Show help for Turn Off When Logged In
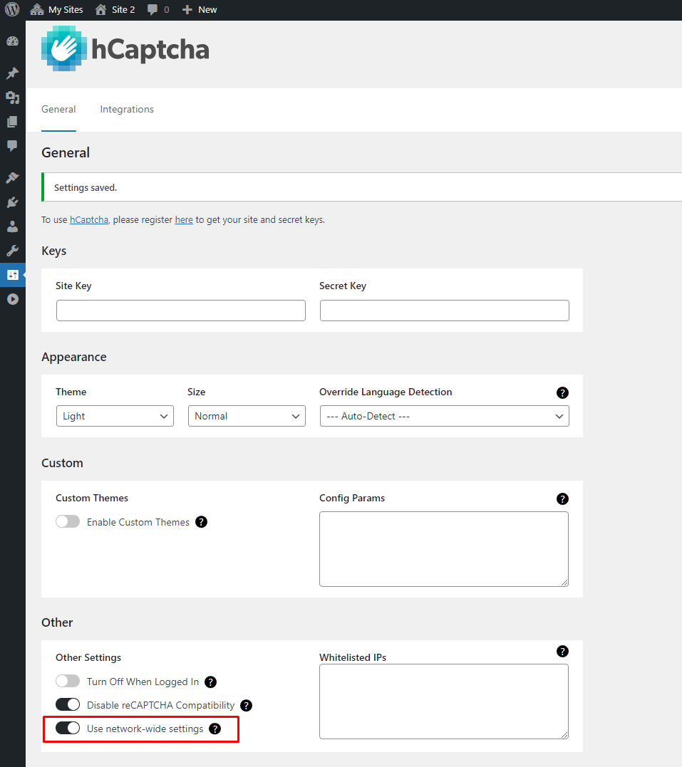This screenshot has width=682, height=767. (x=210, y=682)
